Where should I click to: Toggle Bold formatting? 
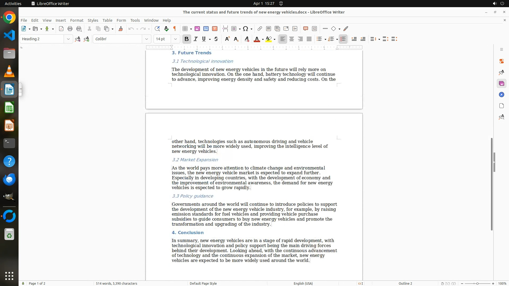(187, 39)
